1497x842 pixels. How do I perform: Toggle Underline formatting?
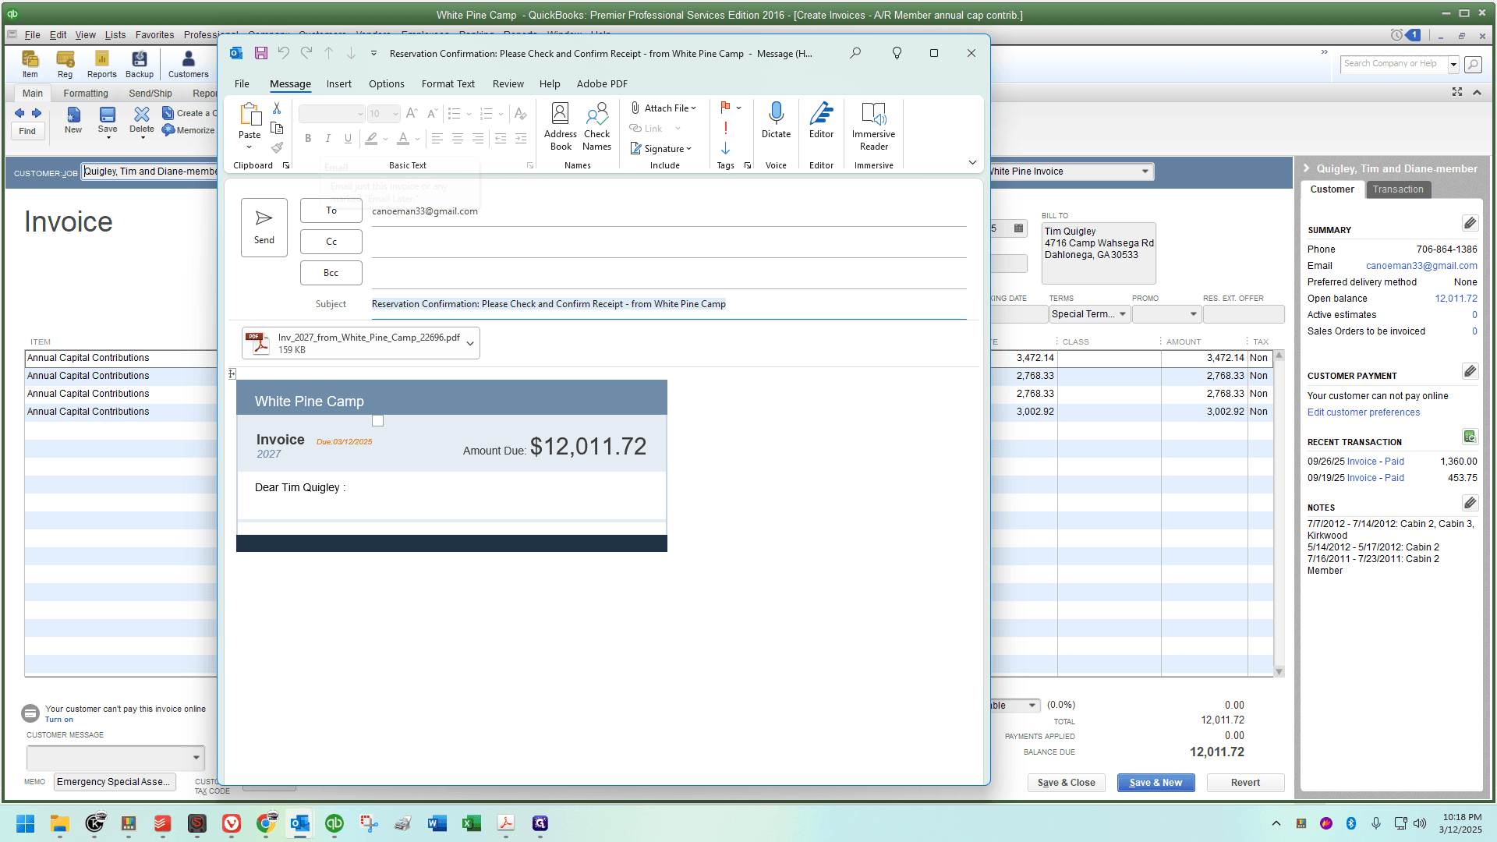click(x=348, y=139)
